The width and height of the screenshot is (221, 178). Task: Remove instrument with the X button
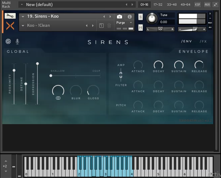click(x=210, y=13)
